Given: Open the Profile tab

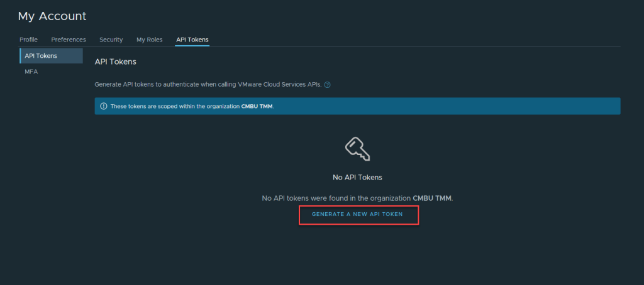Looking at the screenshot, I should pyautogui.click(x=29, y=40).
